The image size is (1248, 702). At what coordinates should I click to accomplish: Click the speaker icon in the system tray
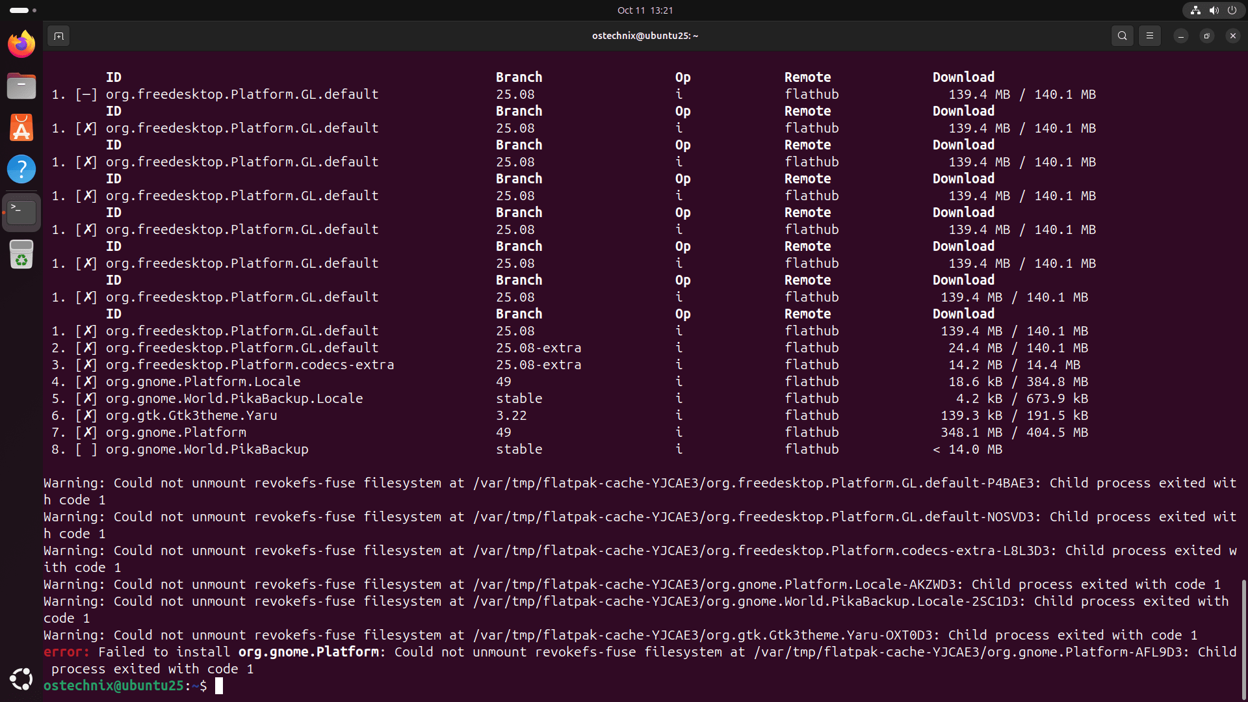[1214, 10]
